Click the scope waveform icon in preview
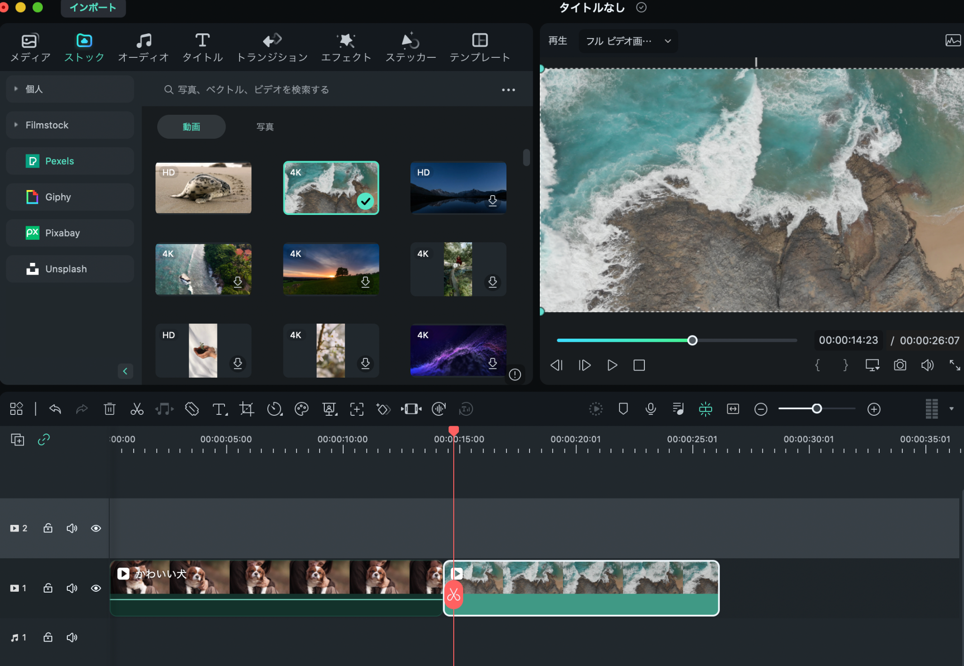Screen dimensions: 964x666 pyautogui.click(x=953, y=40)
